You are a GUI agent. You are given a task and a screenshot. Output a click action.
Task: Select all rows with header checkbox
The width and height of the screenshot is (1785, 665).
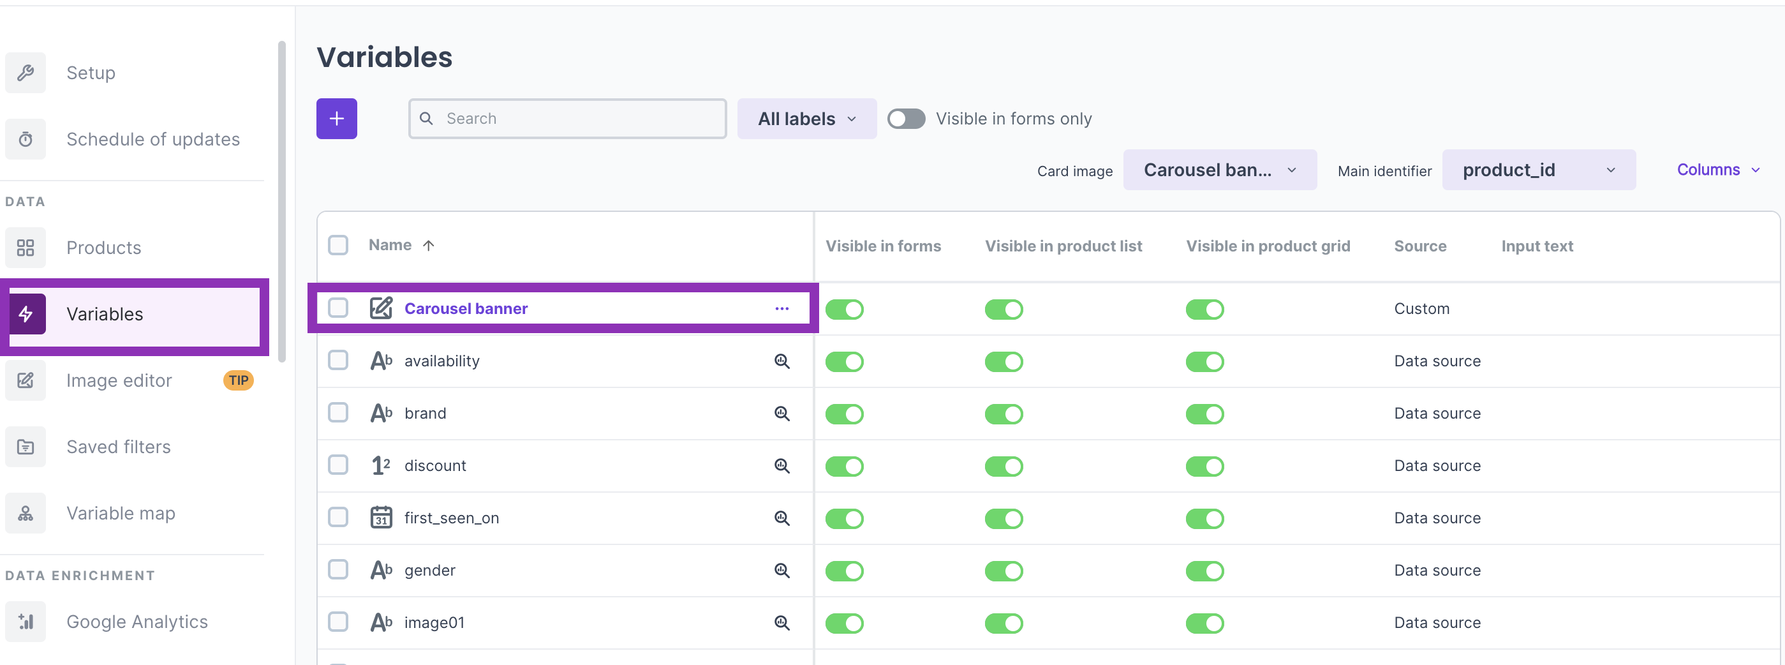click(x=338, y=246)
